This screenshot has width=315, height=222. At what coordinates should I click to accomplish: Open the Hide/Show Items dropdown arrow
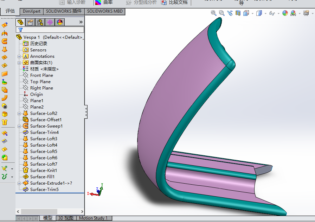[278, 13]
